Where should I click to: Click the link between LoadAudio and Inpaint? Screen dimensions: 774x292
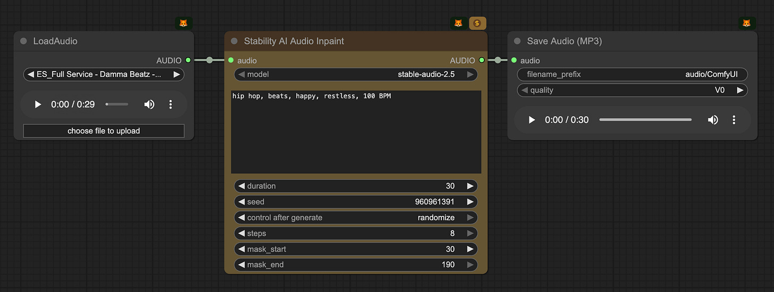click(x=209, y=60)
